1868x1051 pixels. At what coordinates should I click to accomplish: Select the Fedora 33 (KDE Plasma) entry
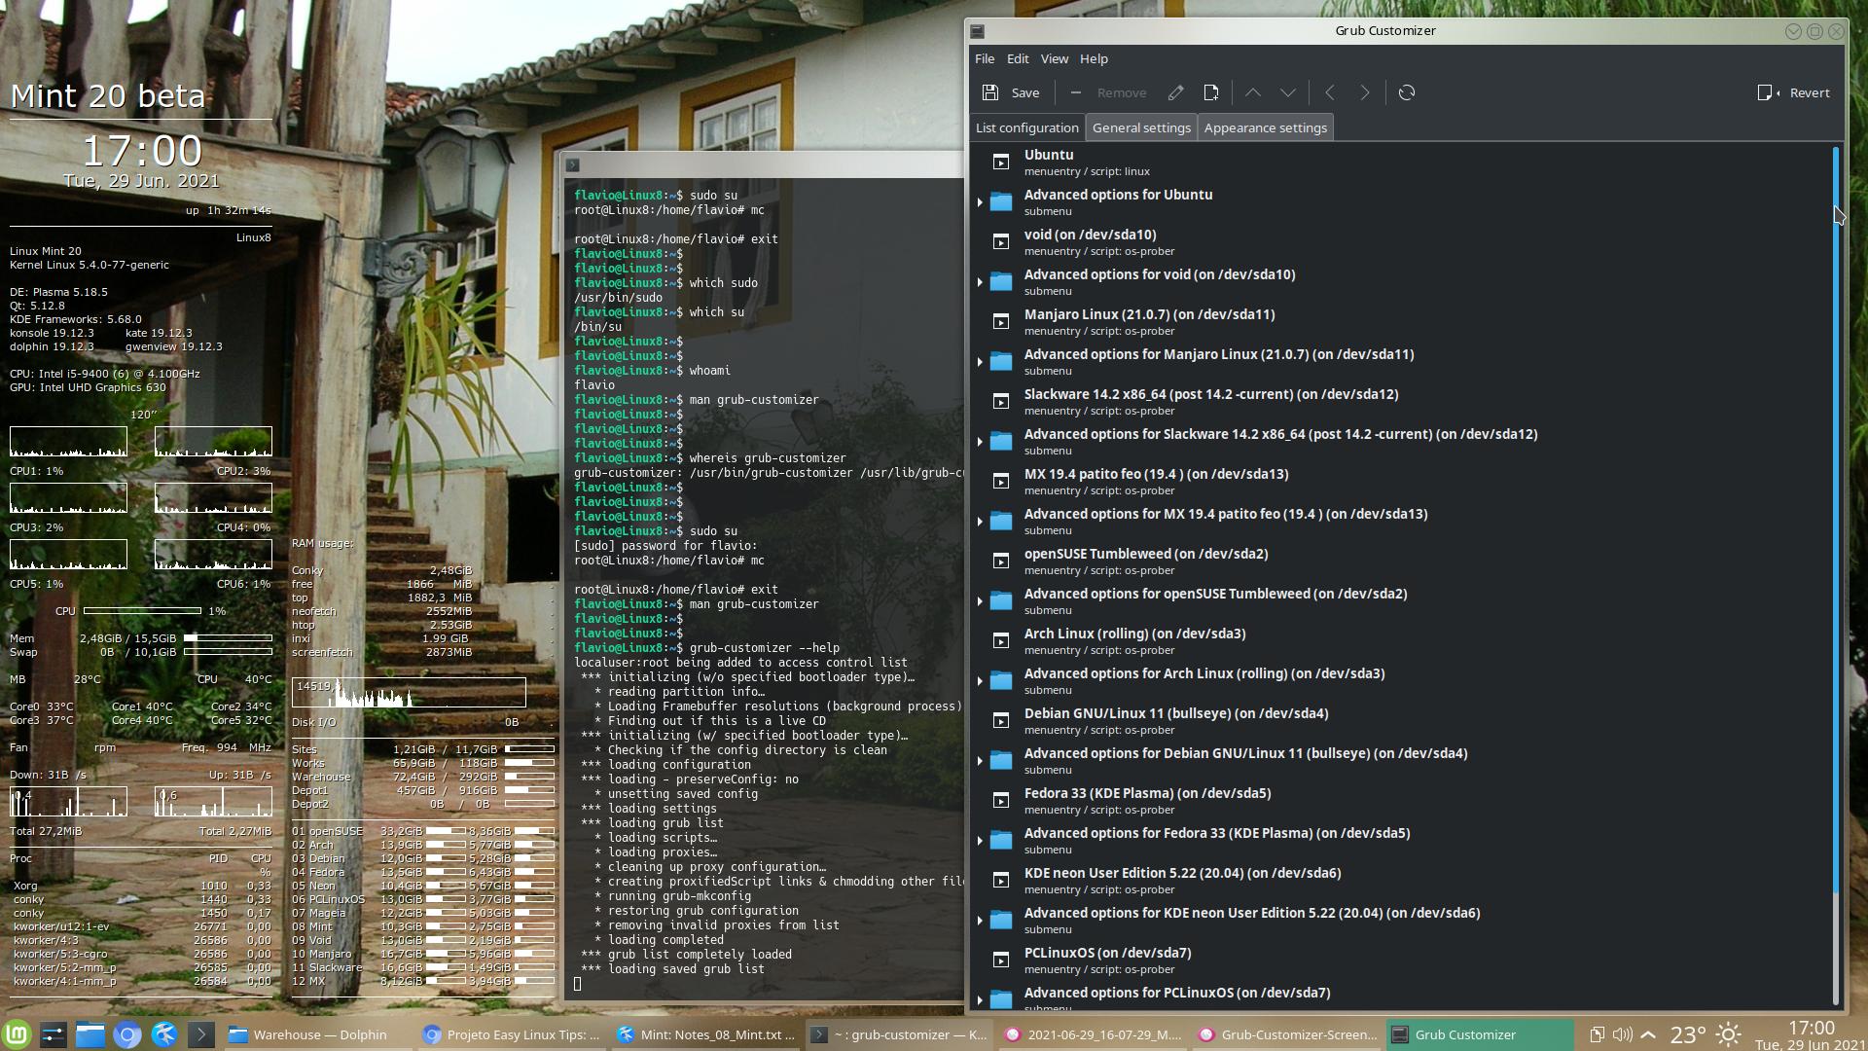point(1401,800)
